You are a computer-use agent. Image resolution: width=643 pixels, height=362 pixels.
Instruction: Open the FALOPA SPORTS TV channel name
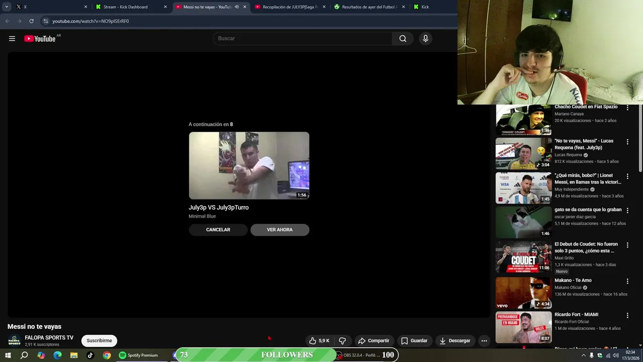pos(49,338)
